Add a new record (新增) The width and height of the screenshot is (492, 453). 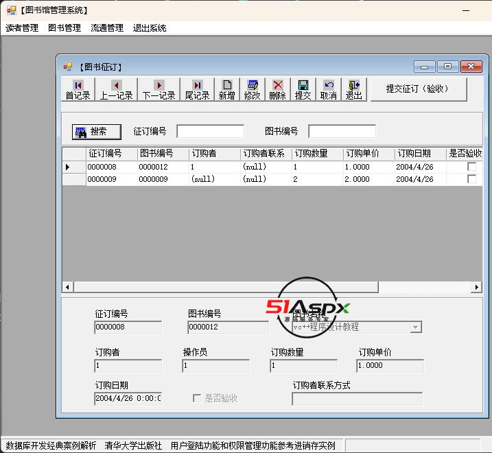pyautogui.click(x=227, y=90)
